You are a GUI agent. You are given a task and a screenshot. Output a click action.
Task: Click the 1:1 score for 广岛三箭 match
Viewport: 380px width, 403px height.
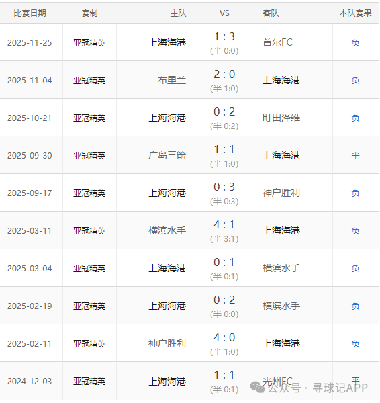[224, 149]
